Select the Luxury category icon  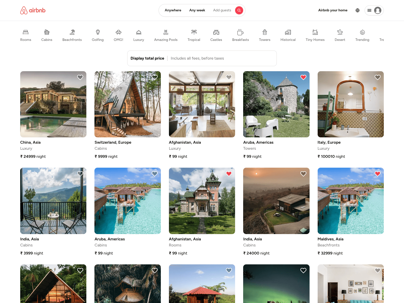(x=139, y=32)
